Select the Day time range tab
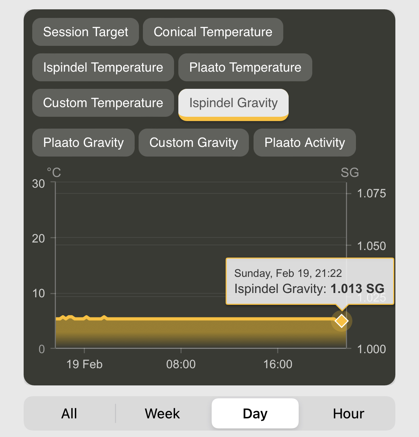 pyautogui.click(x=255, y=413)
